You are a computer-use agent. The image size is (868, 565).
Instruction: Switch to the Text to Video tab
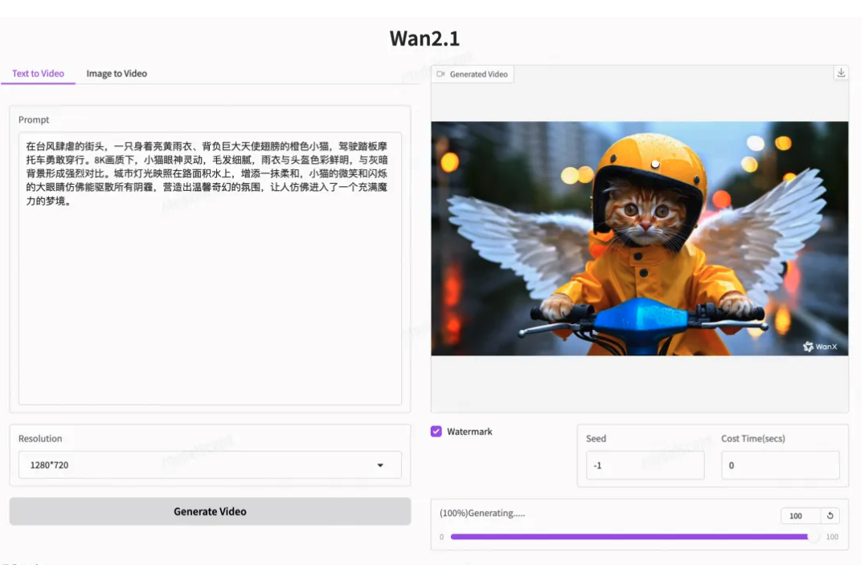coord(39,74)
